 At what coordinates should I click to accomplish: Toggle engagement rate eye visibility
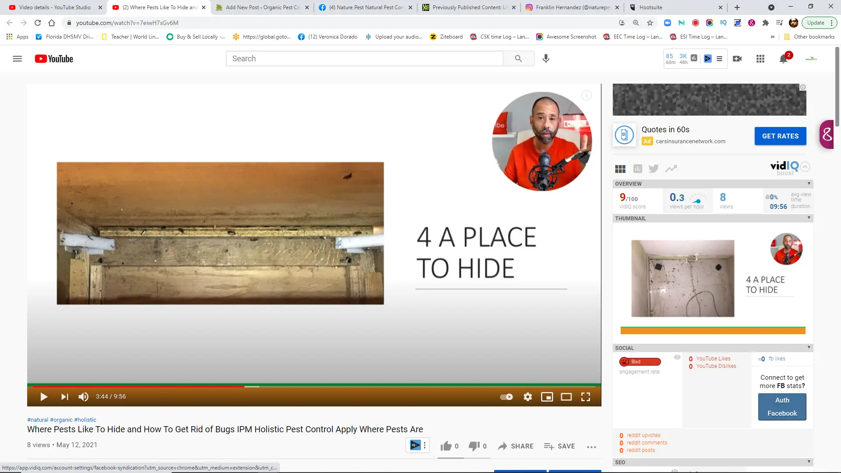tap(677, 357)
